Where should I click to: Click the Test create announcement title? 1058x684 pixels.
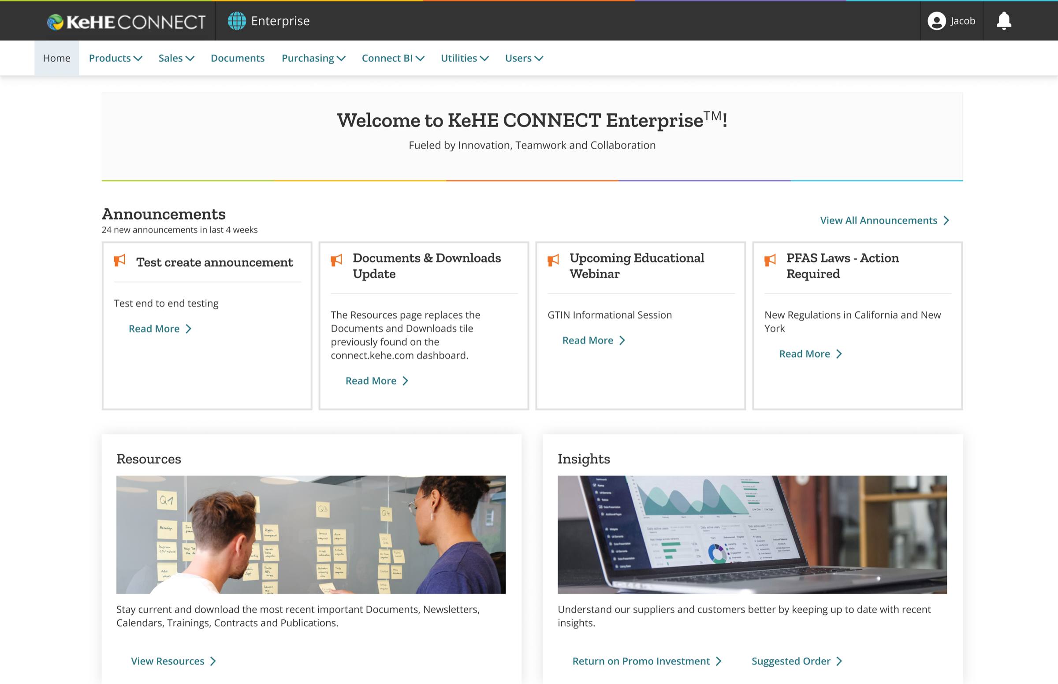[214, 262]
